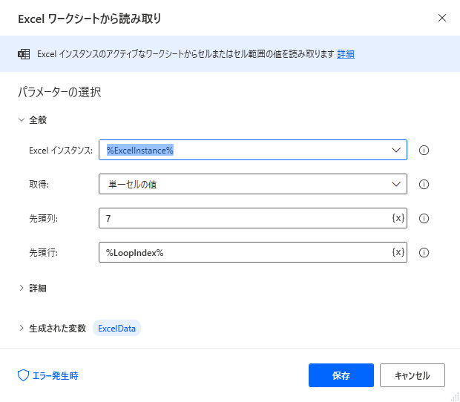Open the 取得 dropdown showing 単一セルの値
This screenshot has width=460, height=402.
pyautogui.click(x=253, y=184)
